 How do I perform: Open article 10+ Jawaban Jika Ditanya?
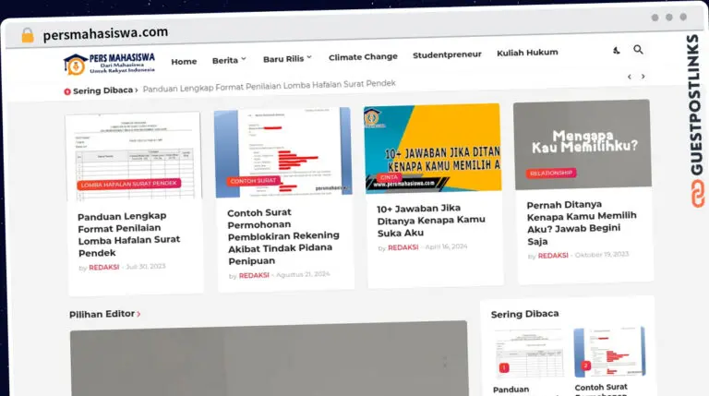pyautogui.click(x=431, y=220)
